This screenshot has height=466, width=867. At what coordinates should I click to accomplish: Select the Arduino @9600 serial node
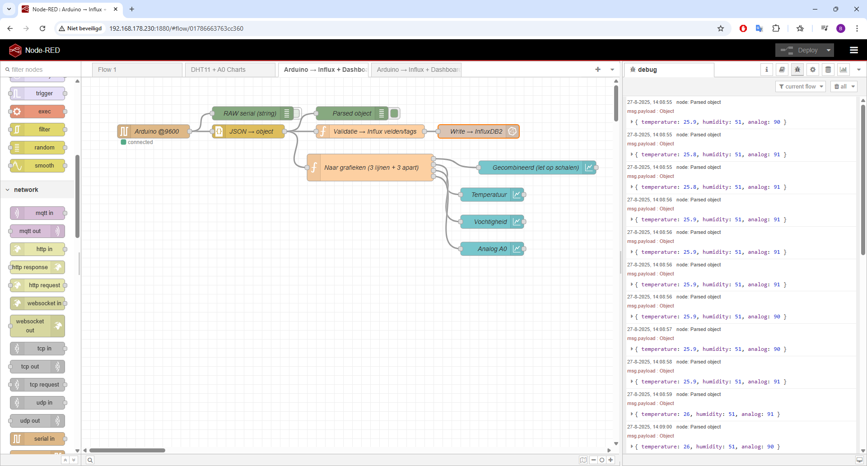(154, 131)
